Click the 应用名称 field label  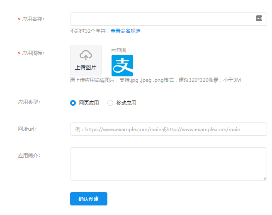33,19
